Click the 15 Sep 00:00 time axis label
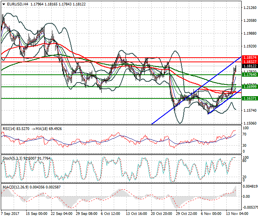The image size is (258, 218). tap(36, 214)
